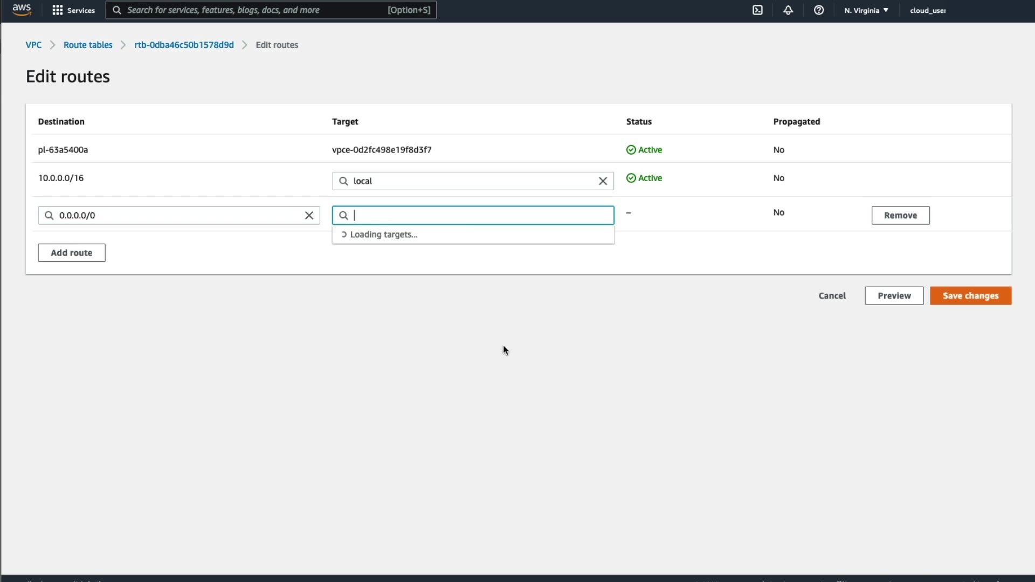Click Save changes button
Image resolution: width=1035 pixels, height=582 pixels.
tap(970, 296)
